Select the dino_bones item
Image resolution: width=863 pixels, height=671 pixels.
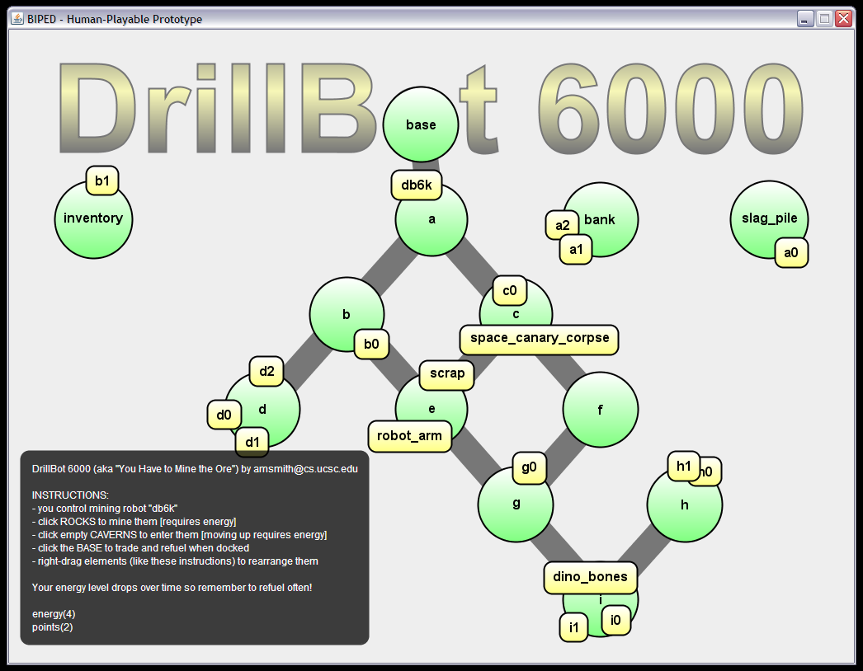tap(589, 578)
